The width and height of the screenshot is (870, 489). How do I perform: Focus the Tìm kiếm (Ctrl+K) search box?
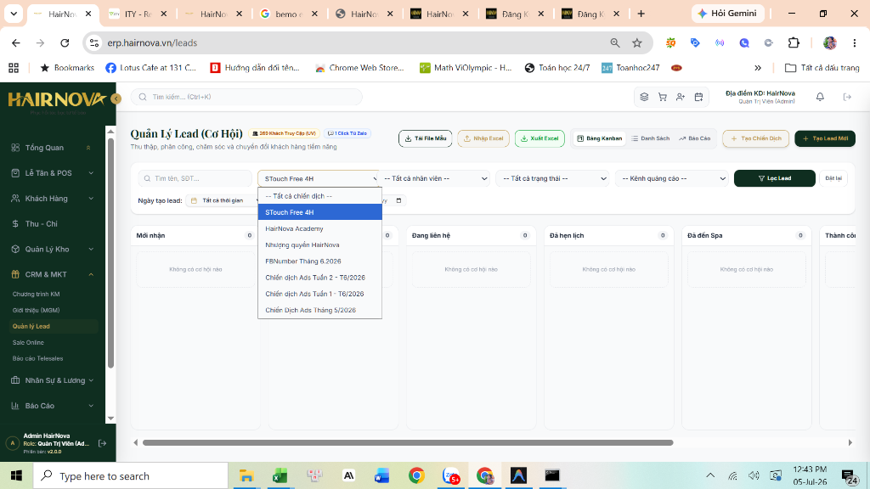point(246,97)
